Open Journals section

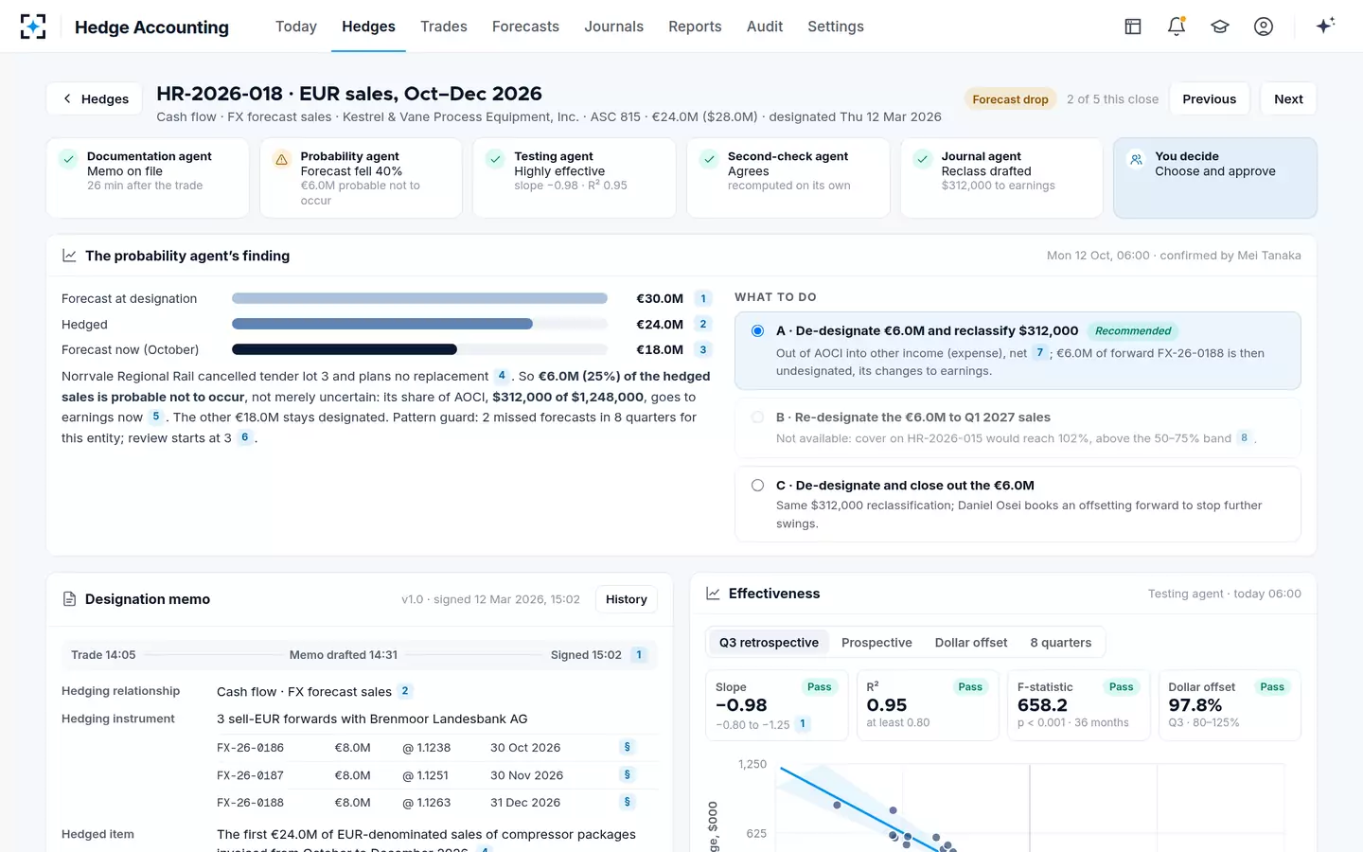(613, 27)
